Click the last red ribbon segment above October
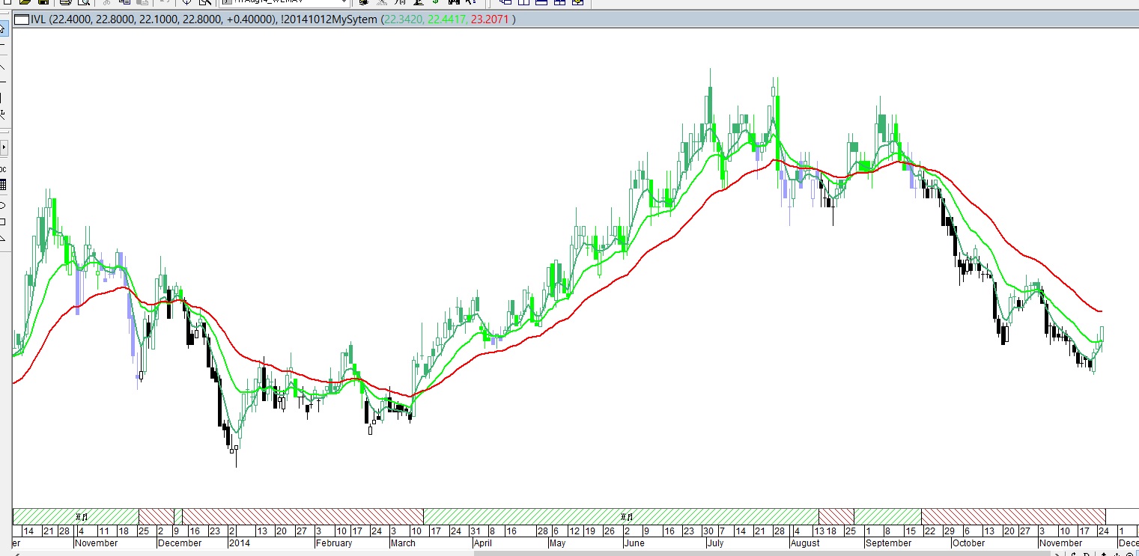The width and height of the screenshot is (1139, 556). [1013, 516]
